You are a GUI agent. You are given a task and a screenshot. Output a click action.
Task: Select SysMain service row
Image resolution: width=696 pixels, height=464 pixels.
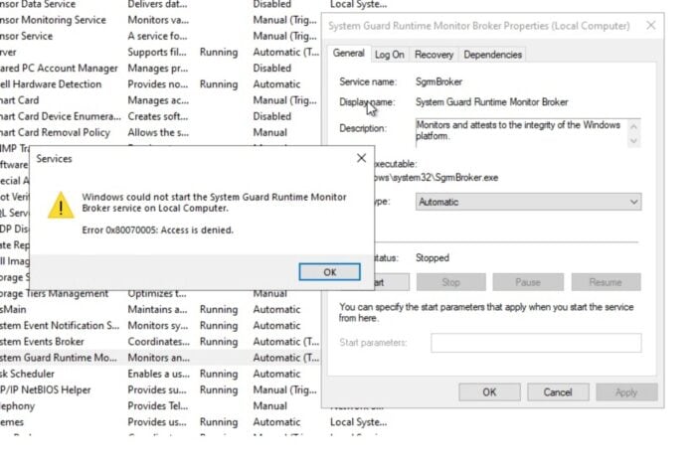pyautogui.click(x=160, y=310)
